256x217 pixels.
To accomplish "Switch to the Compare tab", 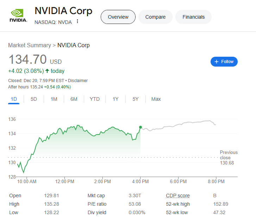I will (x=155, y=17).
